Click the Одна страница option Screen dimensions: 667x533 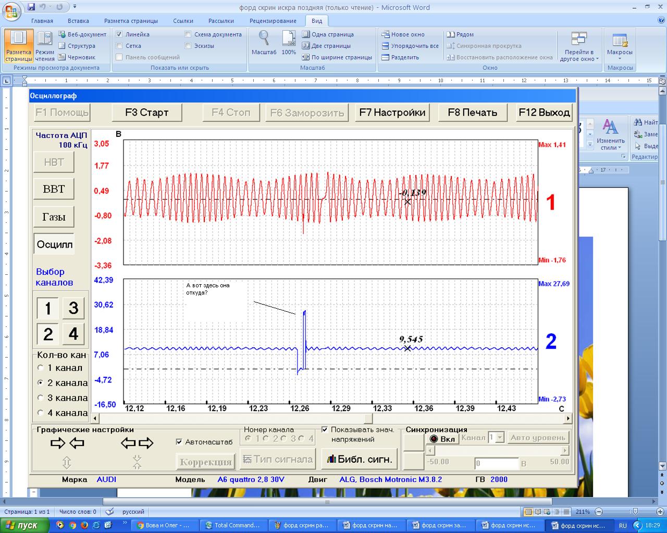(x=328, y=34)
